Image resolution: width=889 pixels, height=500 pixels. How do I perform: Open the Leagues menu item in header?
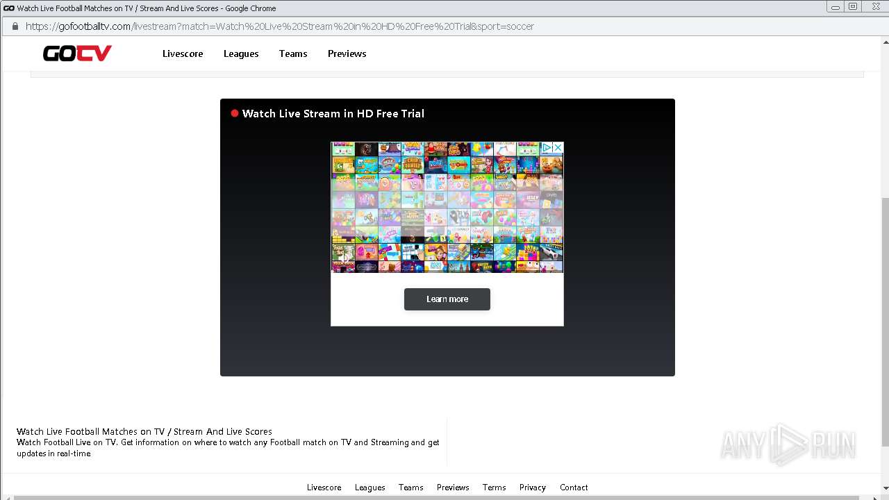click(x=241, y=53)
